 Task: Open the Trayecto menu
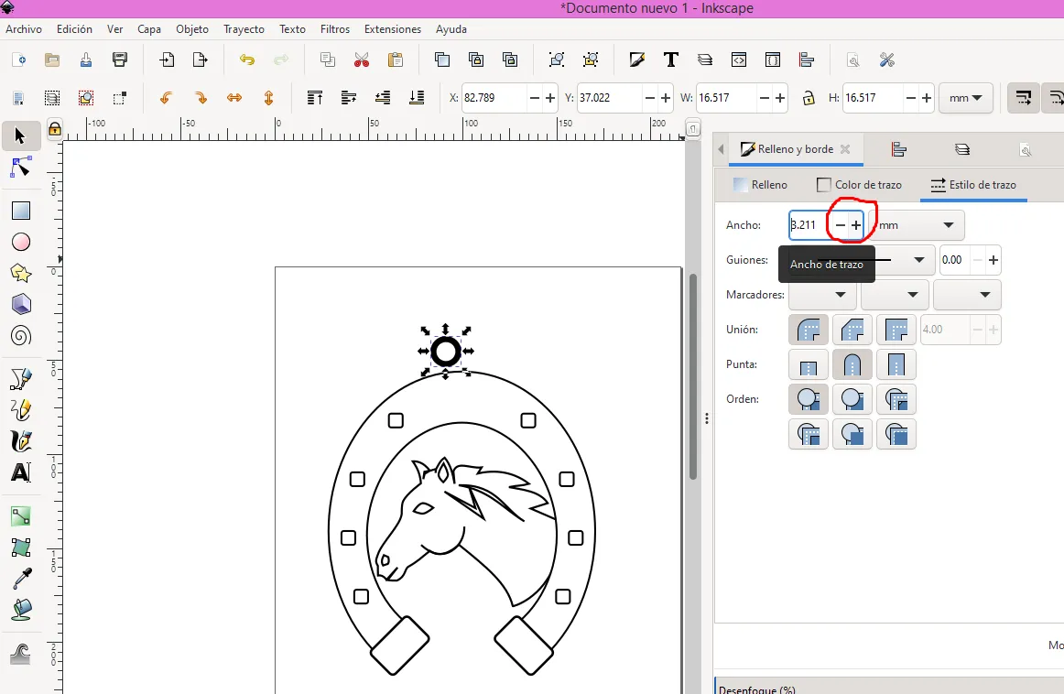click(244, 29)
